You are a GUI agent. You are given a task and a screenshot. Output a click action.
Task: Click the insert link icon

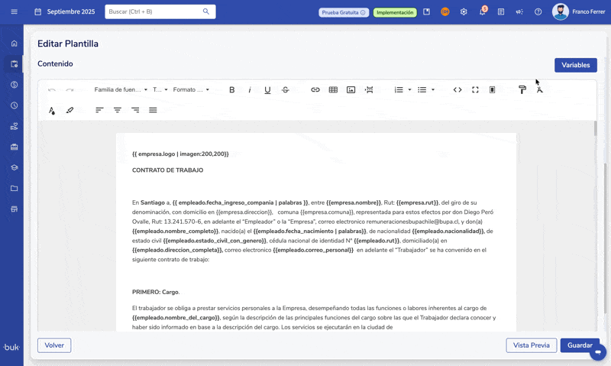[315, 90]
